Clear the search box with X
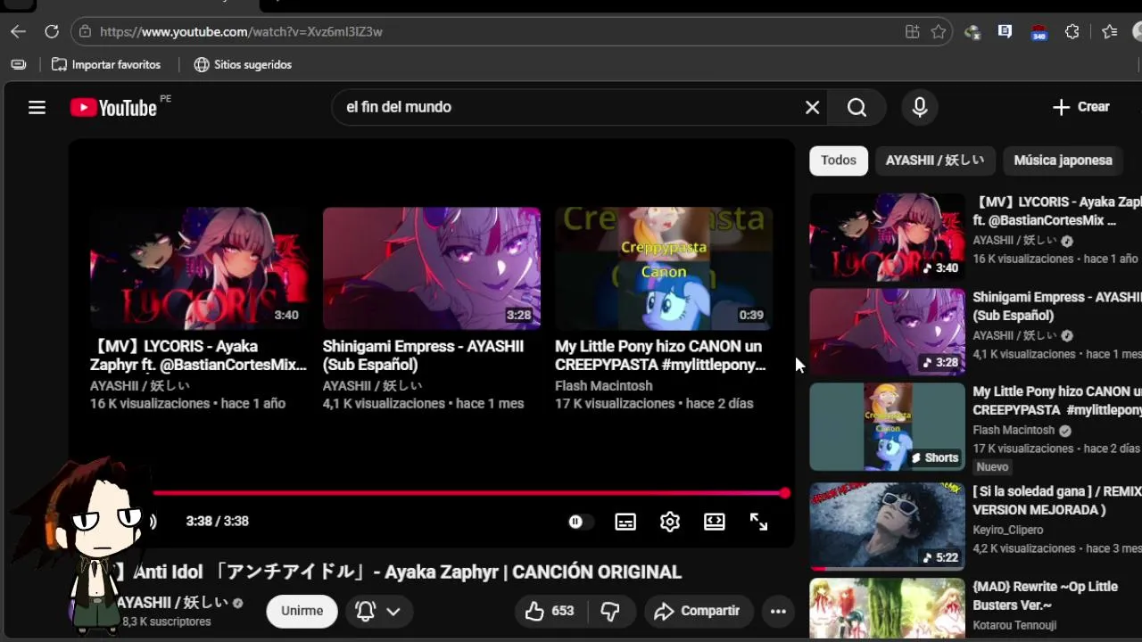 coord(812,108)
